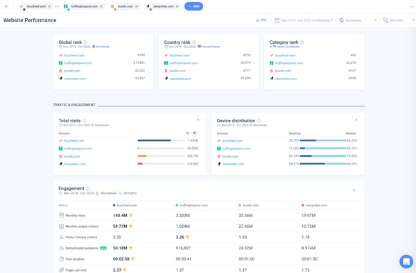The image size is (416, 273).
Task: Click the info icon beside Category rank
Action: click(302, 42)
